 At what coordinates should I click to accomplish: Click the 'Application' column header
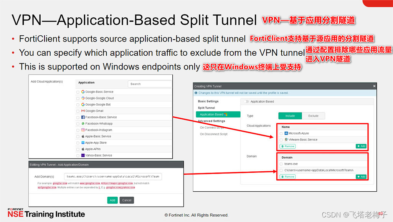[x=86, y=83]
